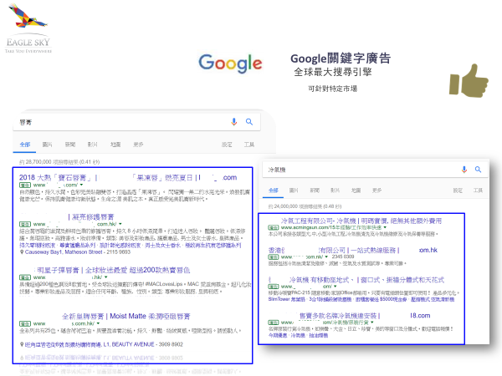
Task: Click the SlimTower sitelink in 冷氣機 results
Action: (x=286, y=299)
